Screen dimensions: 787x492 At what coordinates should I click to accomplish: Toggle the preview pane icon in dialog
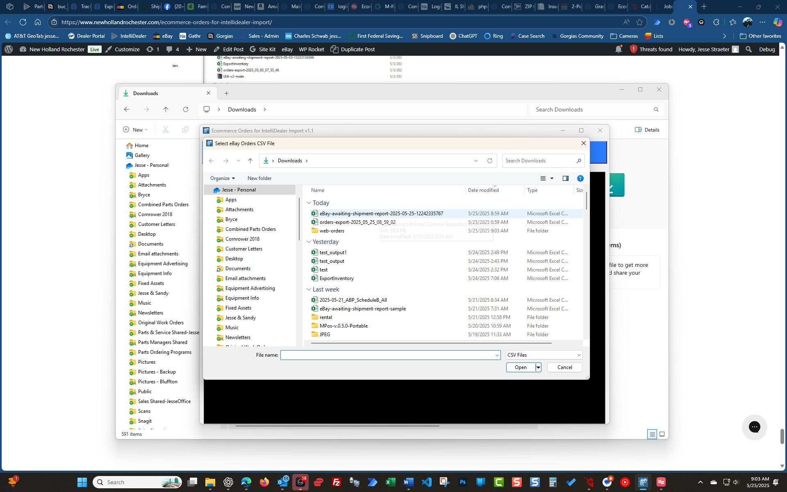[565, 178]
